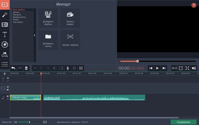
Task: Click the help question mark icon
Action: pyautogui.click(x=194, y=5)
